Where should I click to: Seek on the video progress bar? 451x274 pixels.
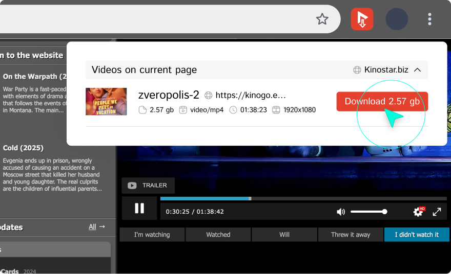pyautogui.click(x=302, y=198)
